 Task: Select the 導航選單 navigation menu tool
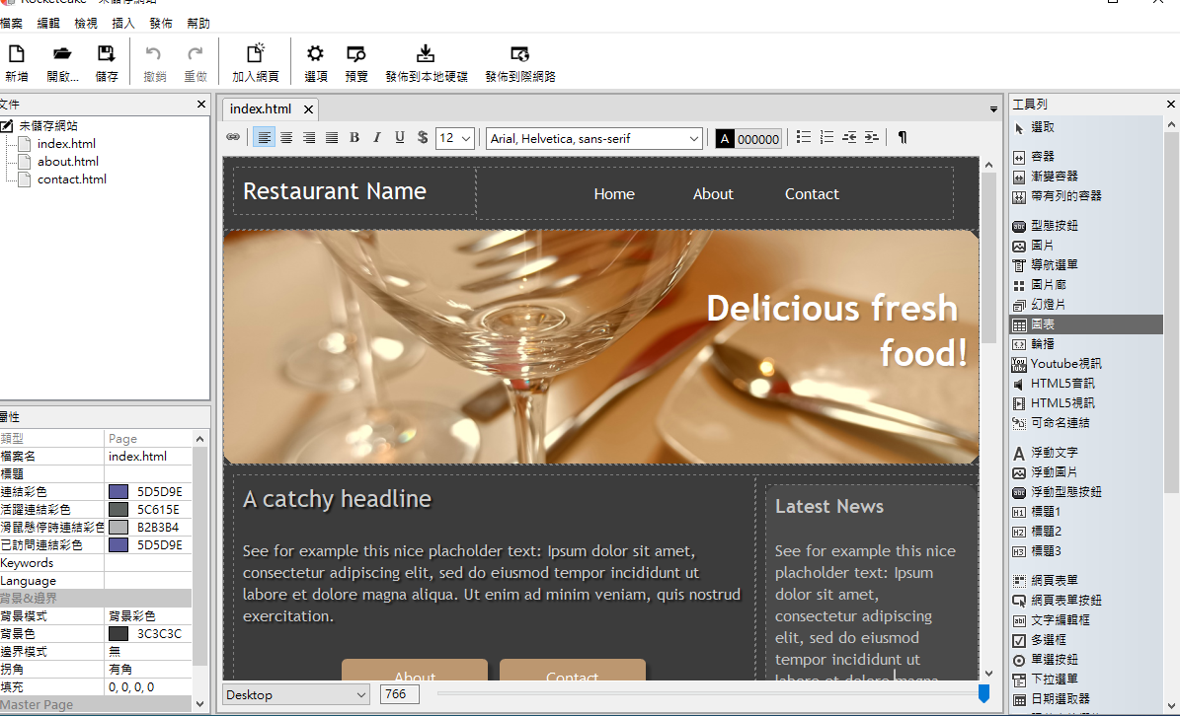coord(1054,265)
